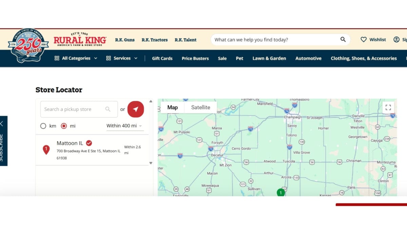Switch to the Map view tab
This screenshot has width=407, height=229.
172,108
